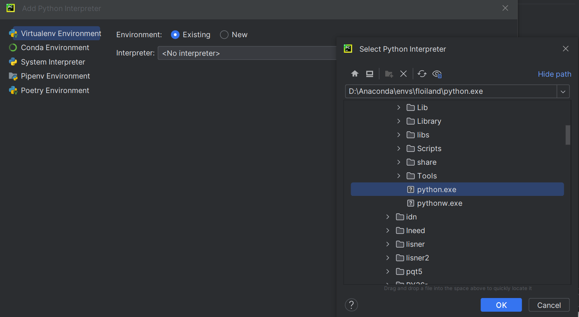Click the OK button
Image resolution: width=579 pixels, height=317 pixels.
point(501,305)
